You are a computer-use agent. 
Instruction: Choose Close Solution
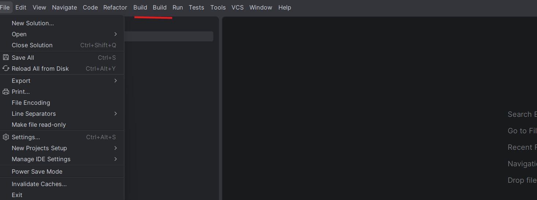[x=62, y=45]
